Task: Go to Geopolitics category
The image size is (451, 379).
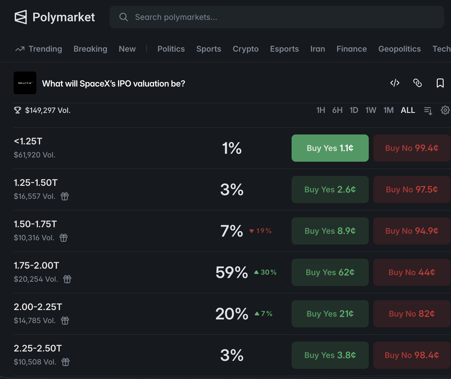Action: 400,49
